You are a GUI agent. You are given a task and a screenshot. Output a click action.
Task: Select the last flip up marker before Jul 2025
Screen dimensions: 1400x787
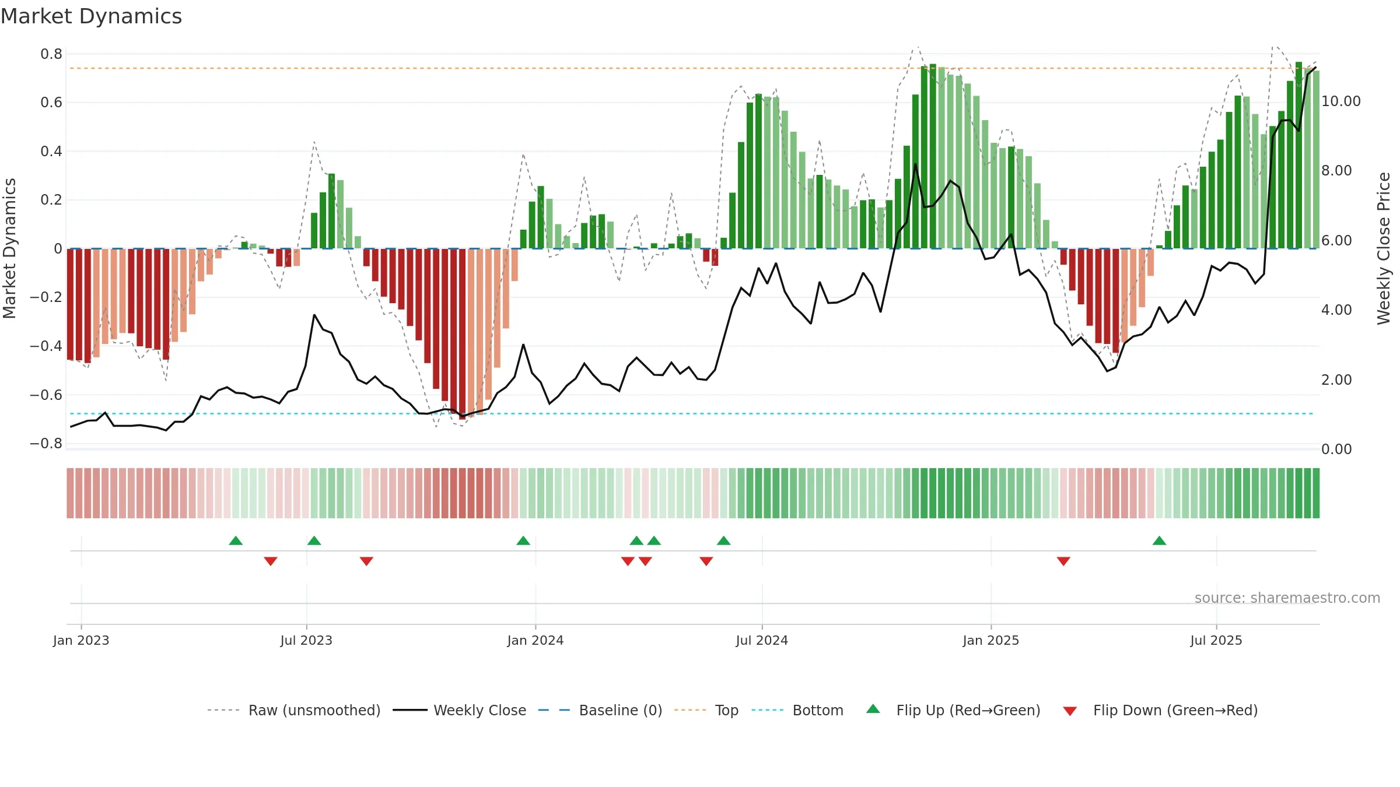coord(1159,540)
